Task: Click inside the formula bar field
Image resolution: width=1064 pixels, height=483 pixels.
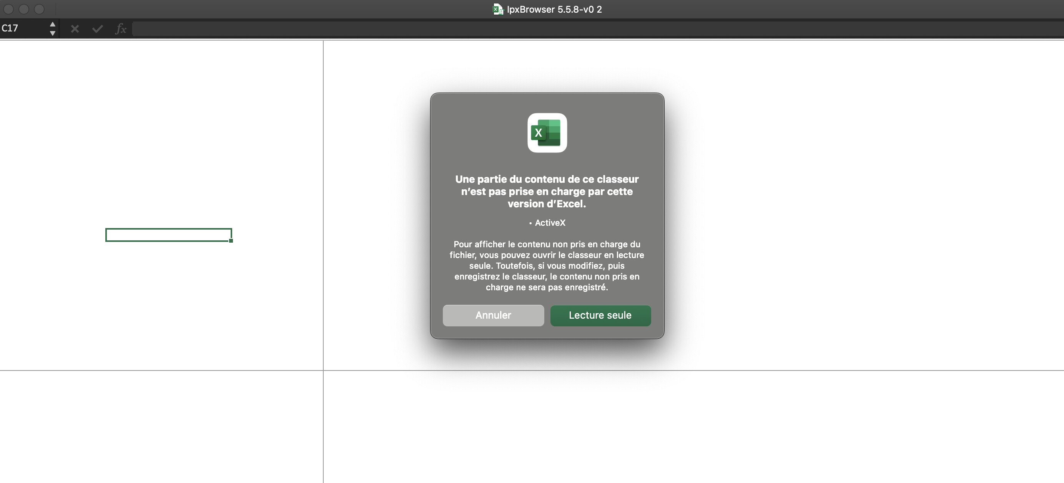Action: coord(578,29)
